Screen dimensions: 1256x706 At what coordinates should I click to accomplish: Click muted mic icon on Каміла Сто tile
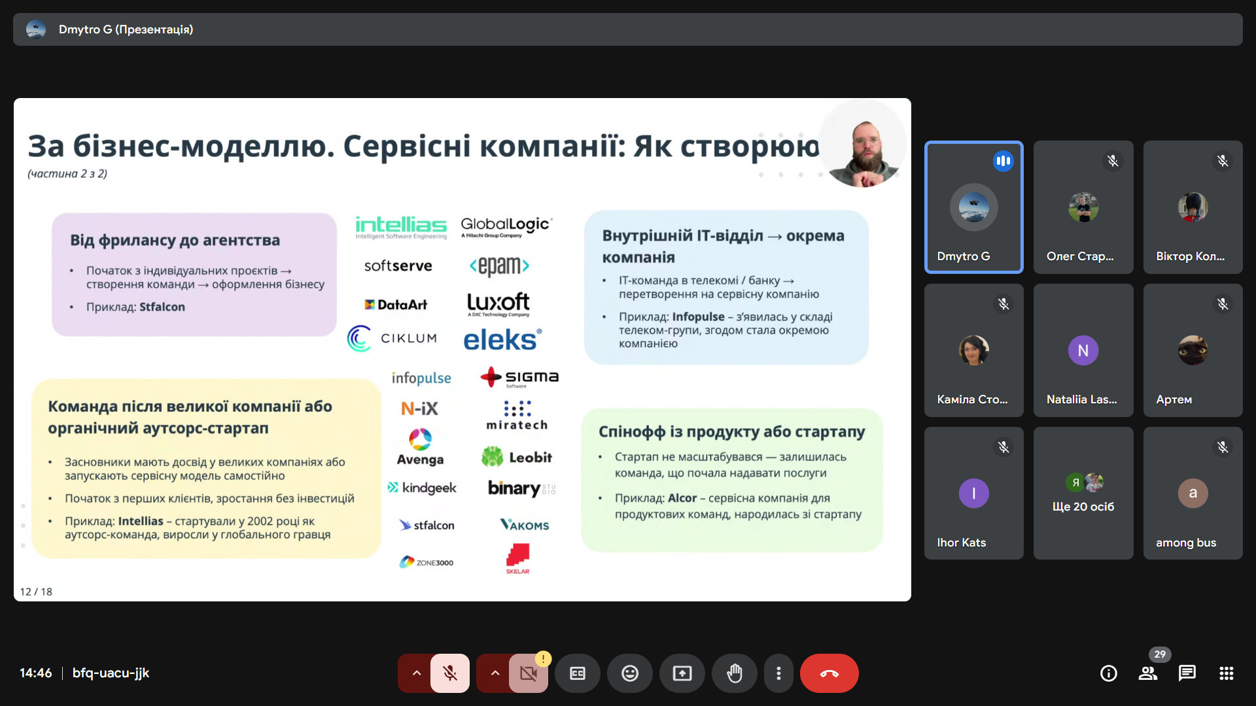click(1003, 304)
